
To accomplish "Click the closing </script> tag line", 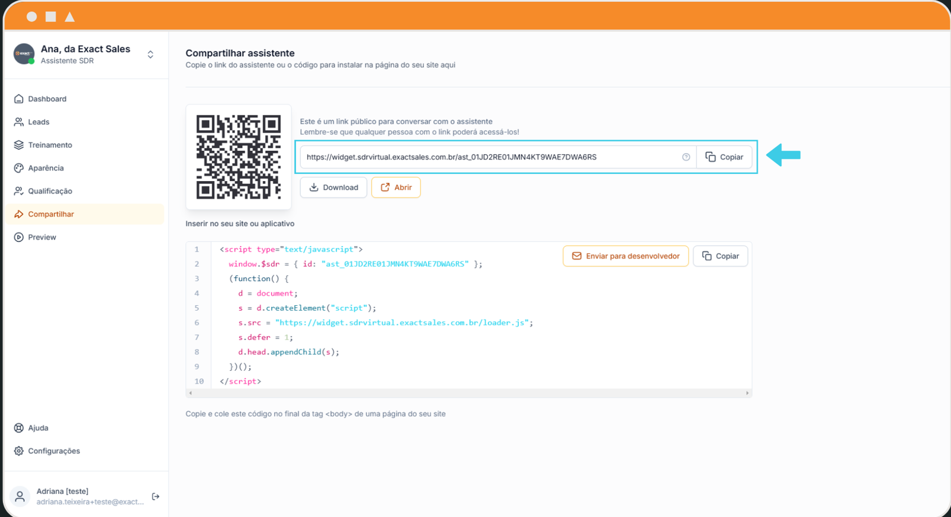I will click(240, 382).
